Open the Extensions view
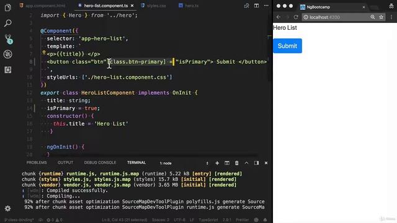The image size is (397, 223). 8,70
